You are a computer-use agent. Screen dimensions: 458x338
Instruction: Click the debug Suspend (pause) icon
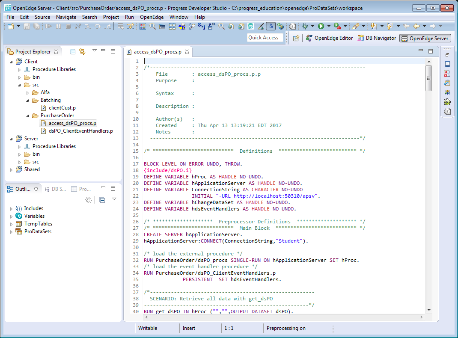(58, 26)
